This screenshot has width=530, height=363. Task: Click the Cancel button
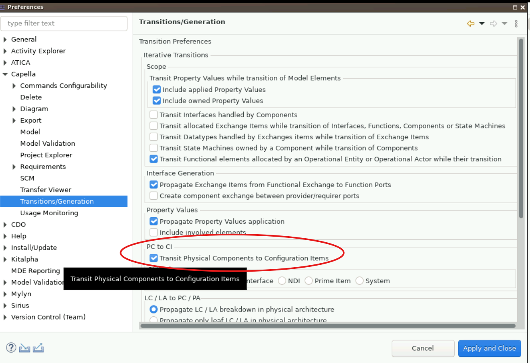click(423, 349)
